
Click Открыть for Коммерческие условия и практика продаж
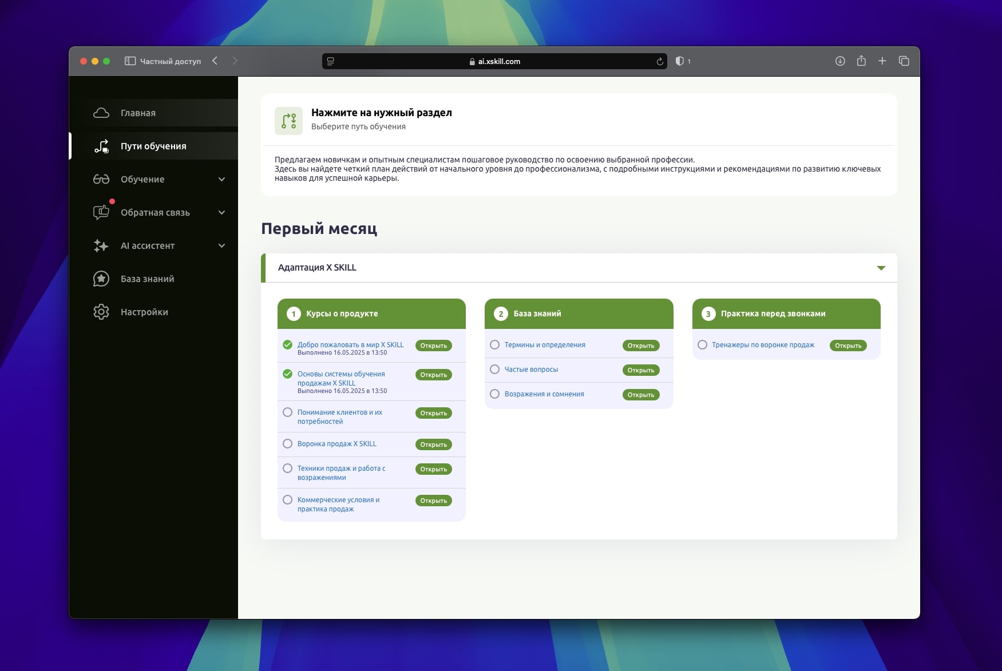(x=434, y=501)
